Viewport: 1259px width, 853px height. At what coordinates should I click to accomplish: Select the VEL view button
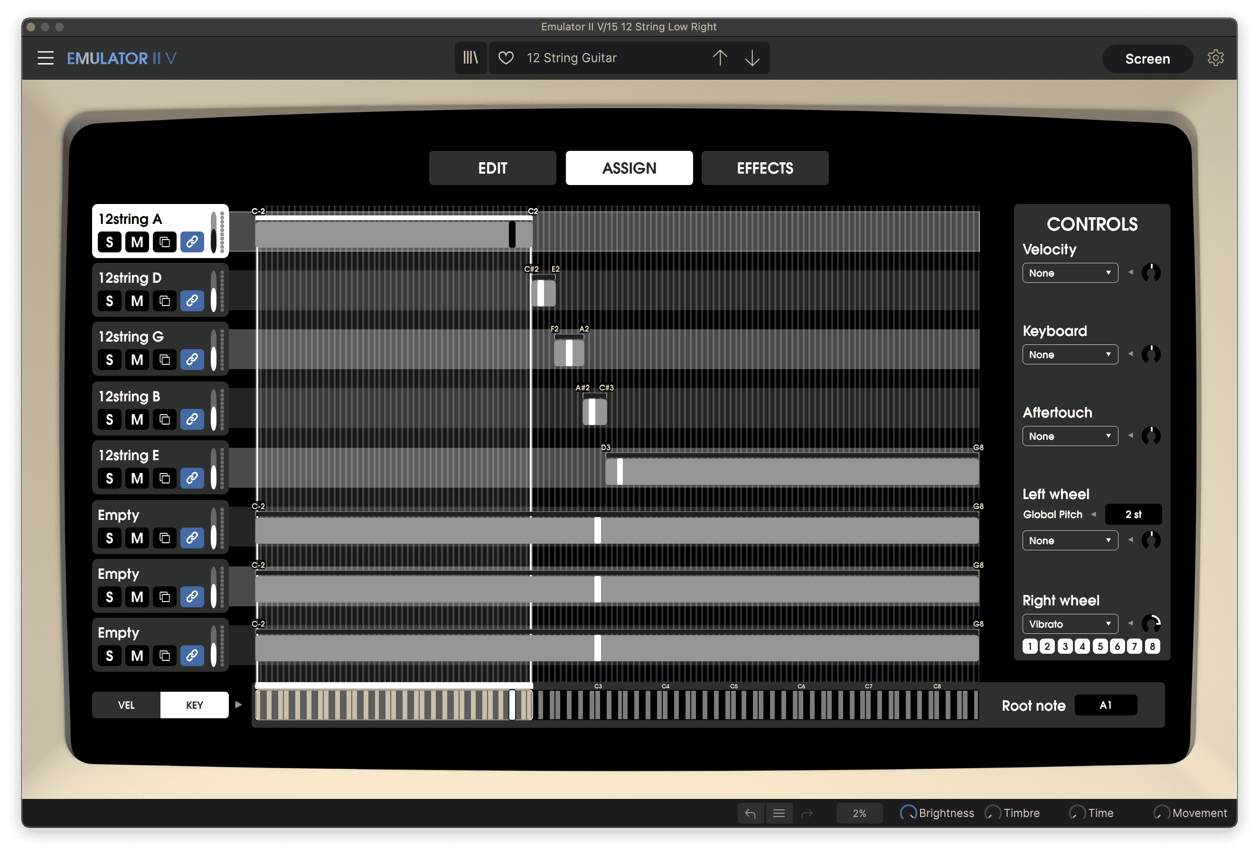tap(126, 705)
